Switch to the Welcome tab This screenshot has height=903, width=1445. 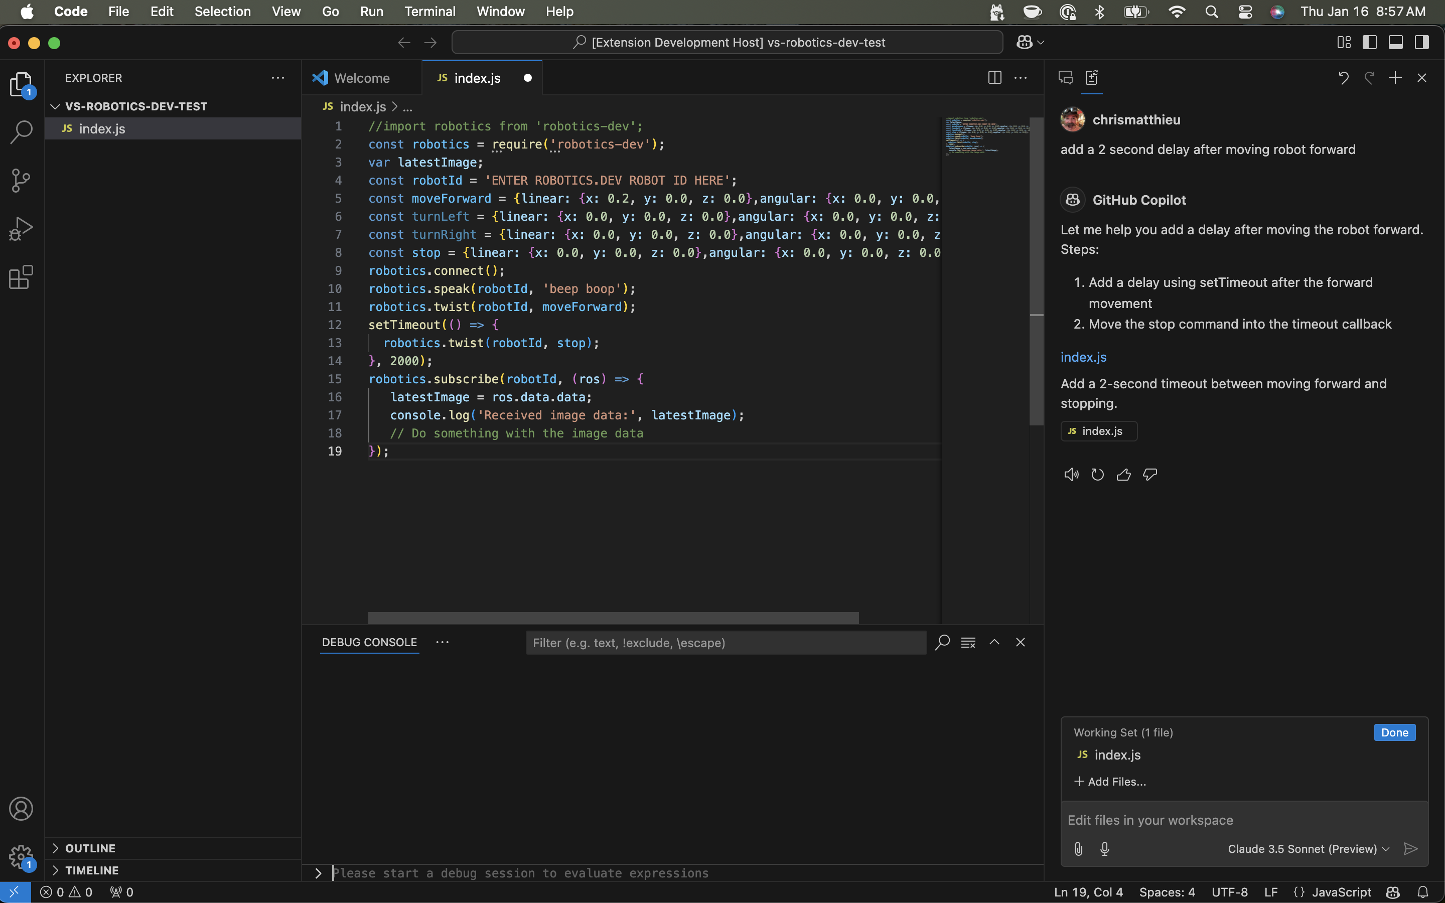pyautogui.click(x=361, y=78)
